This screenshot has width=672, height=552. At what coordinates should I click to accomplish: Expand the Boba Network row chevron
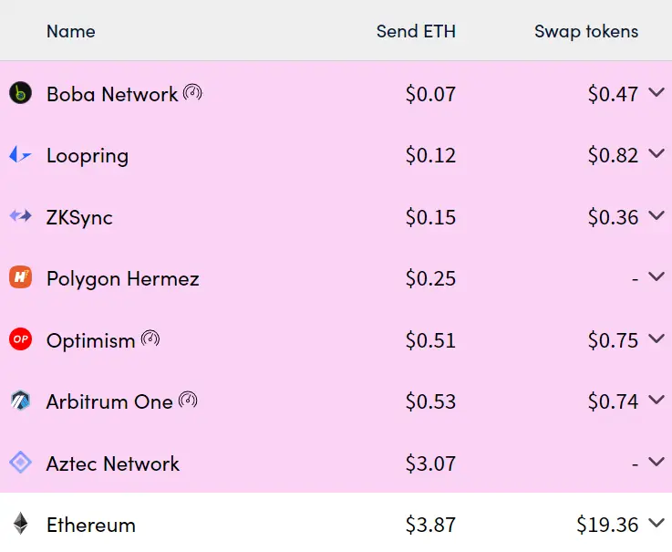[x=656, y=92]
